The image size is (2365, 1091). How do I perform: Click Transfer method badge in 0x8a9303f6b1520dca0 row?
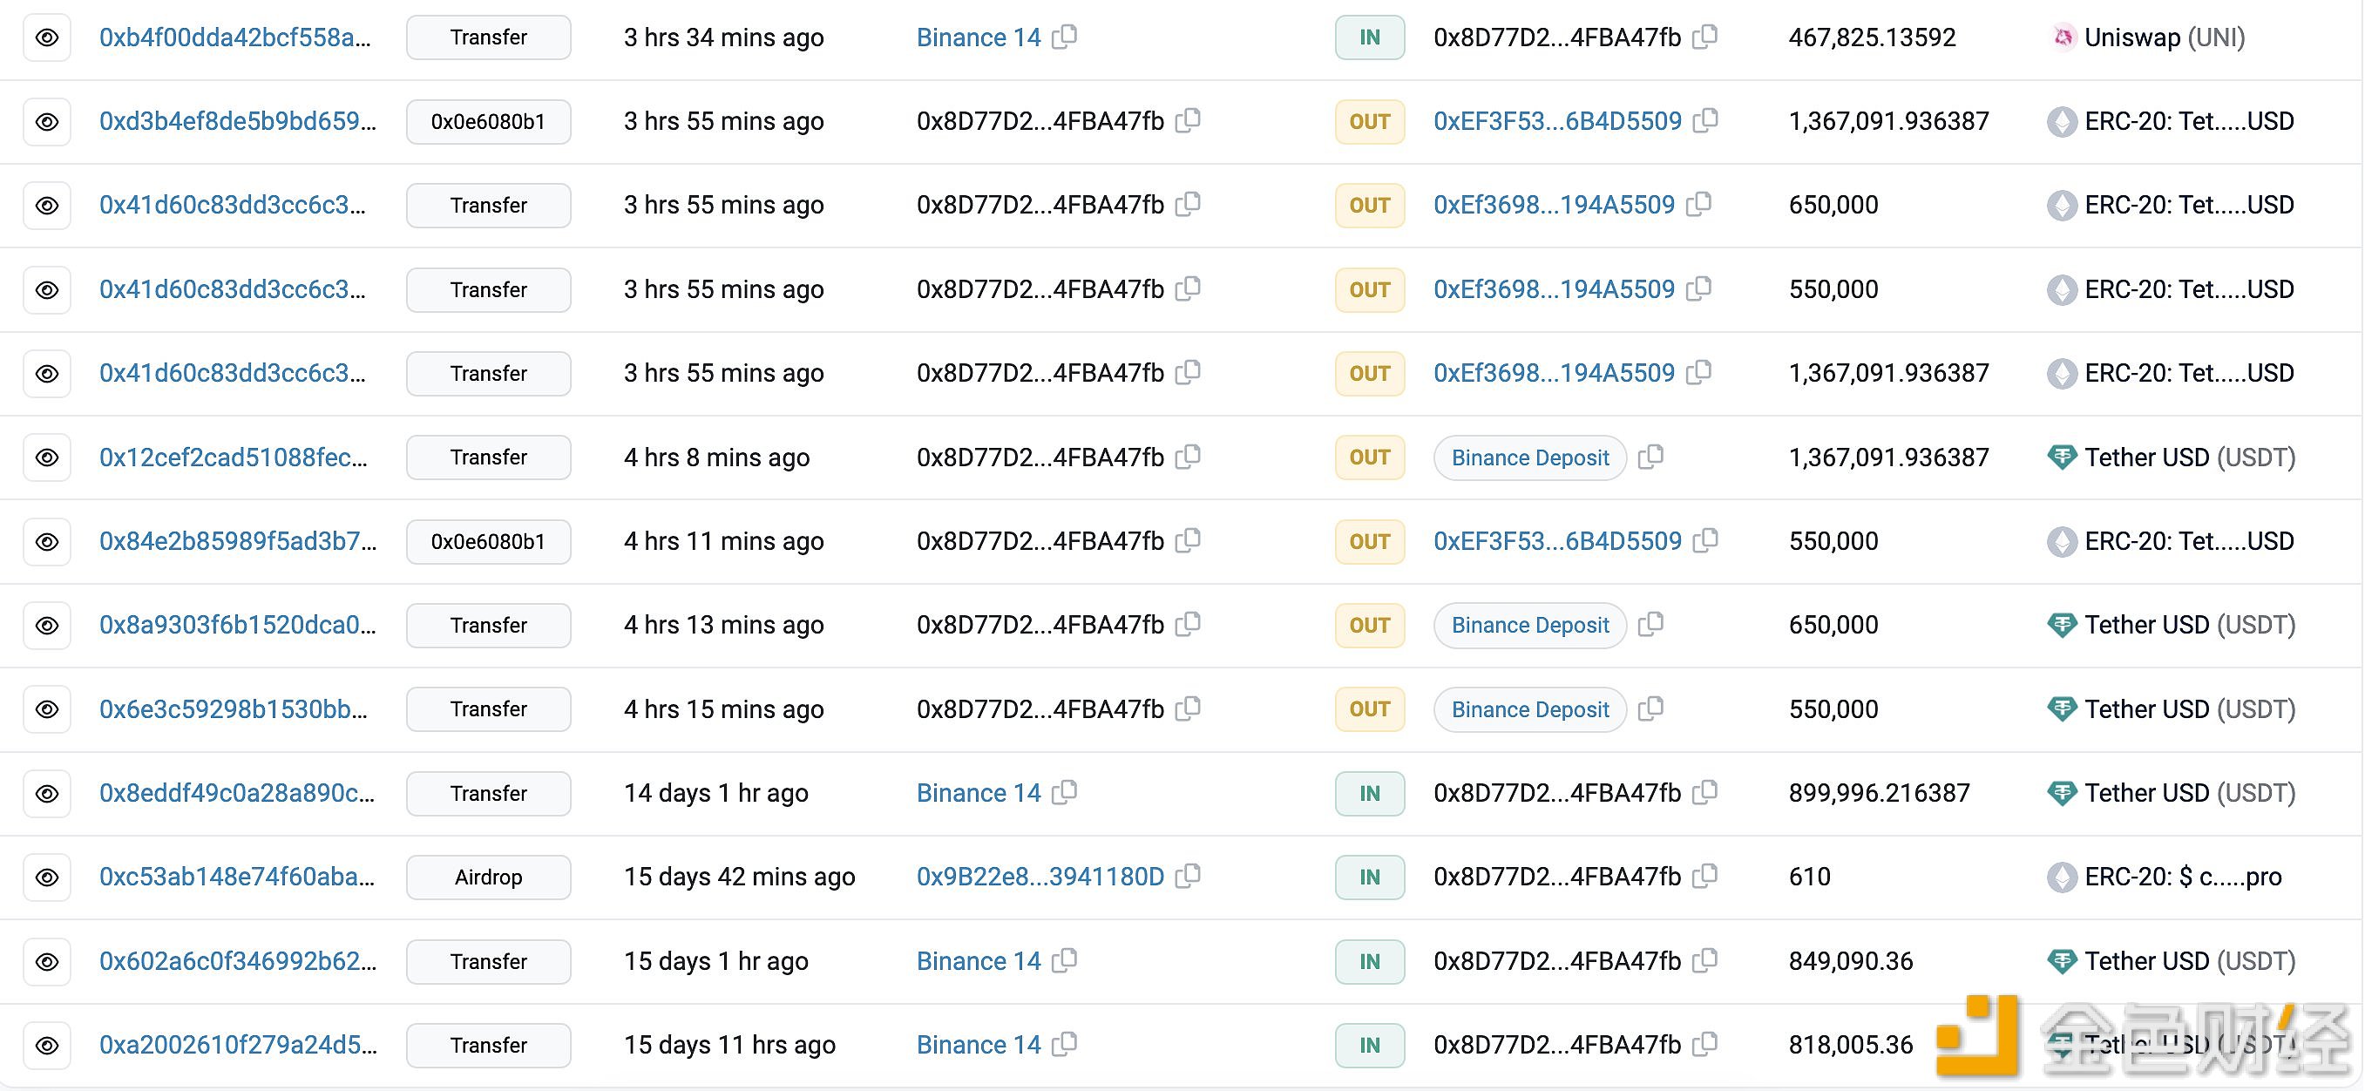[488, 626]
